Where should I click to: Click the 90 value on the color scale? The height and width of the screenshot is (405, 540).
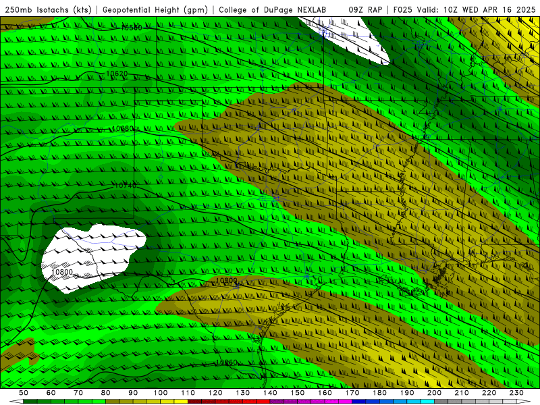[x=133, y=393]
